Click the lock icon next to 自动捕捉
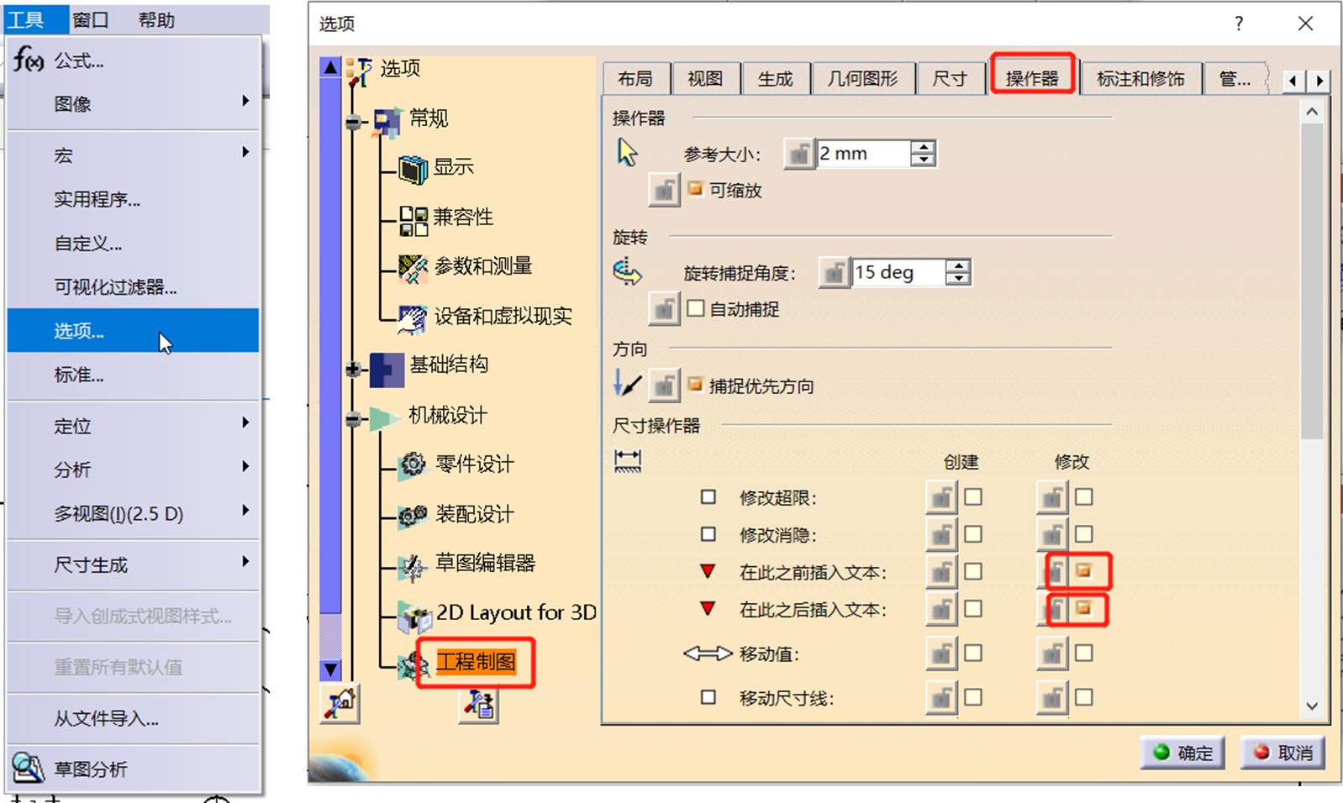 click(664, 309)
